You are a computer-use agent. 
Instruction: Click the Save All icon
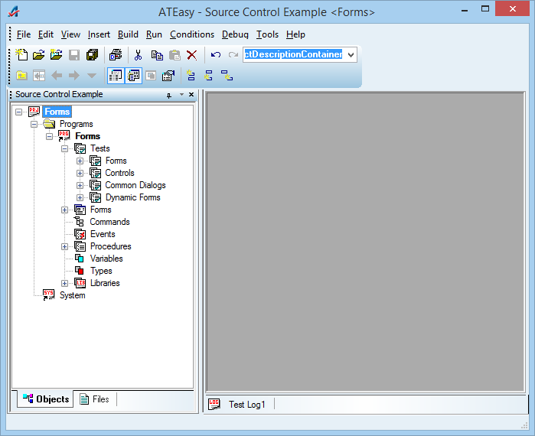[92, 55]
